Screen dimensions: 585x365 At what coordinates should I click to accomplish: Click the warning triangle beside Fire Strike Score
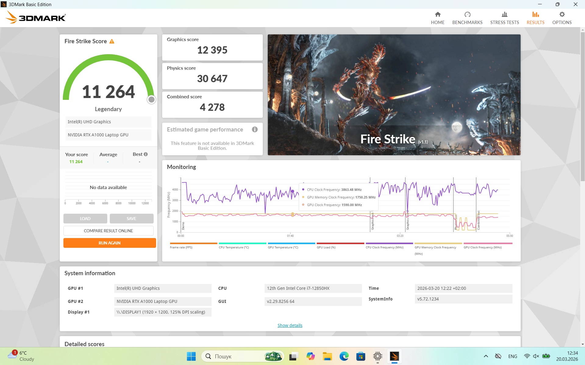(x=112, y=41)
